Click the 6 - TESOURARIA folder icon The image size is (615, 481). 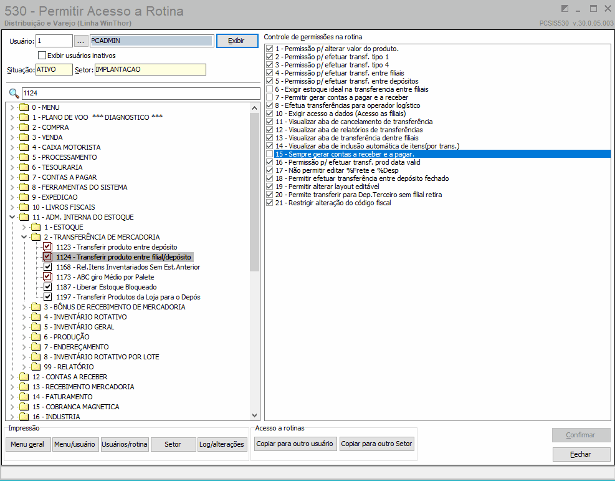click(x=24, y=167)
